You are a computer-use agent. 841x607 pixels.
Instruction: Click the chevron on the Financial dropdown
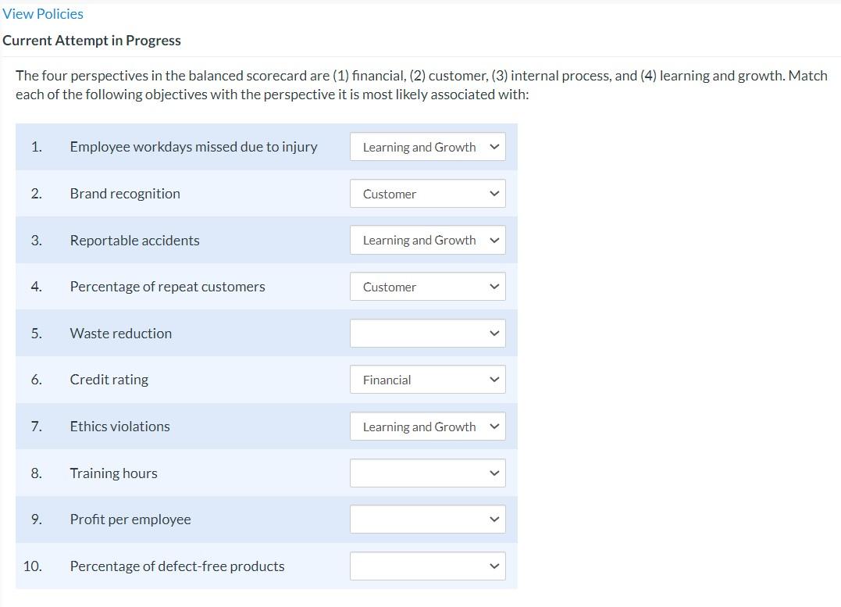click(494, 379)
